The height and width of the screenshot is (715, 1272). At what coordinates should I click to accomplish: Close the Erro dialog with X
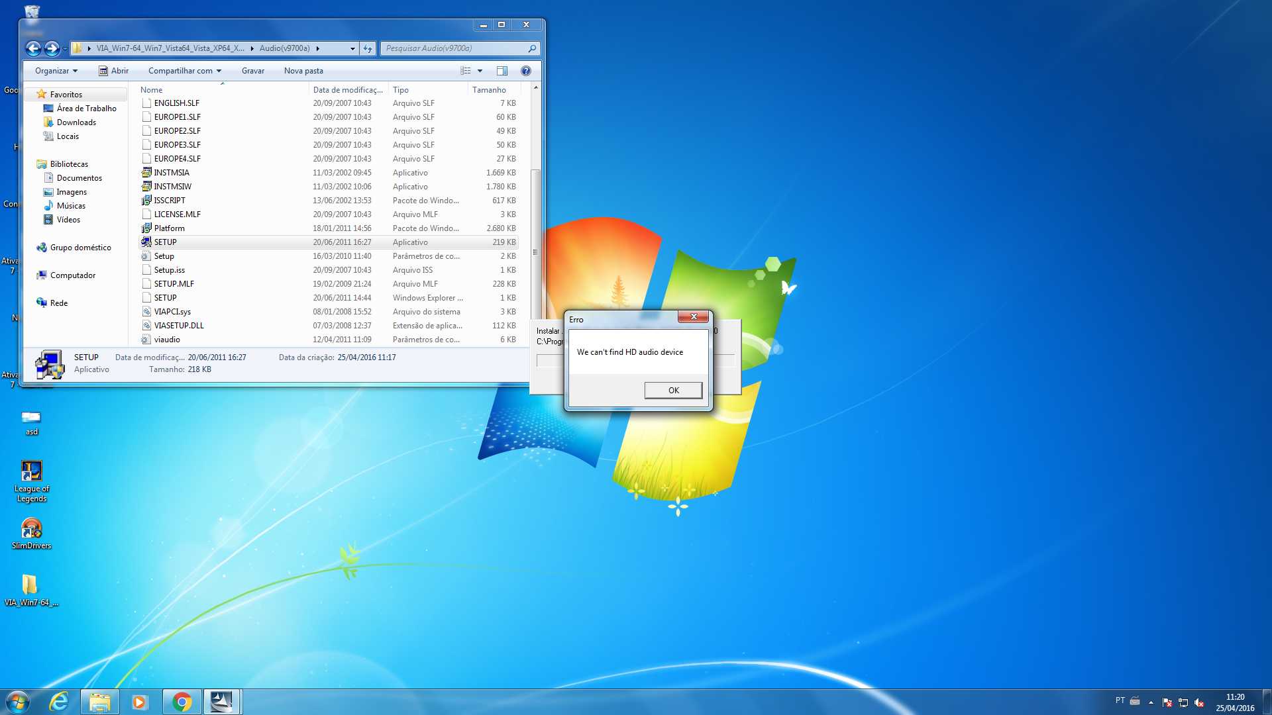point(694,316)
